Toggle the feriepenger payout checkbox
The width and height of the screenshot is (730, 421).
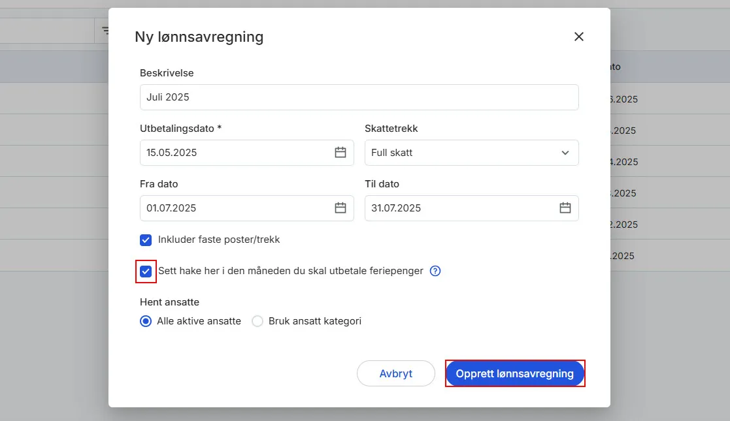coord(145,271)
